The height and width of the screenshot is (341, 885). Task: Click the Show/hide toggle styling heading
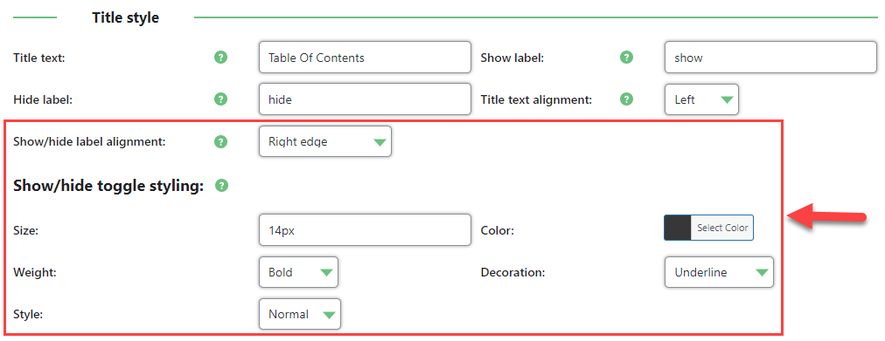click(108, 187)
